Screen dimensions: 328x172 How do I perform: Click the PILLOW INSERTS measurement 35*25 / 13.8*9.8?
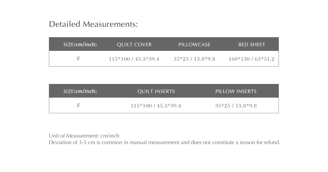pyautogui.click(x=236, y=106)
